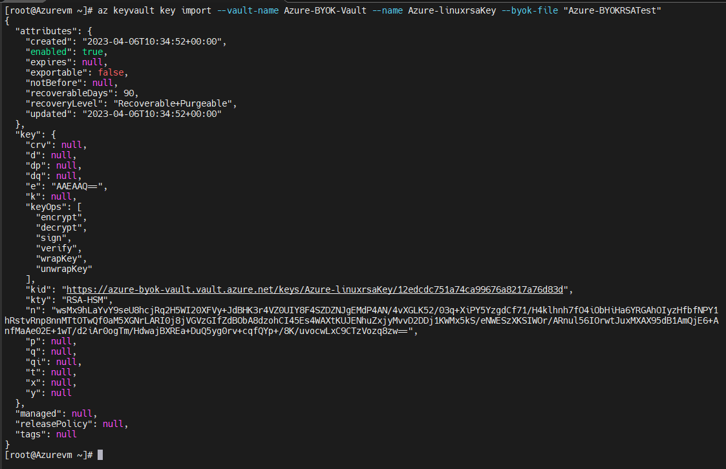Click the "releasePolicy" null line
The height and width of the screenshot is (469, 726).
71,424
